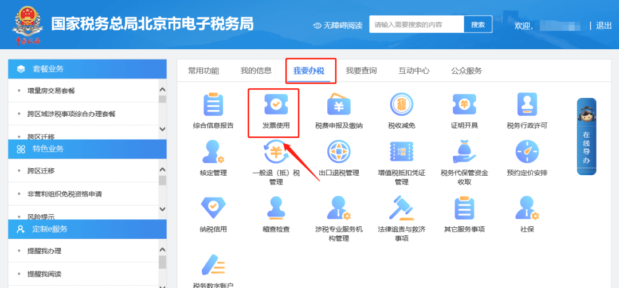This screenshot has height=288, width=619.
Task: Click the search input field
Action: (417, 25)
